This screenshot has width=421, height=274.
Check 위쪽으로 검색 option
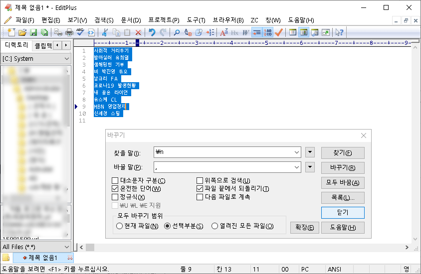point(200,181)
